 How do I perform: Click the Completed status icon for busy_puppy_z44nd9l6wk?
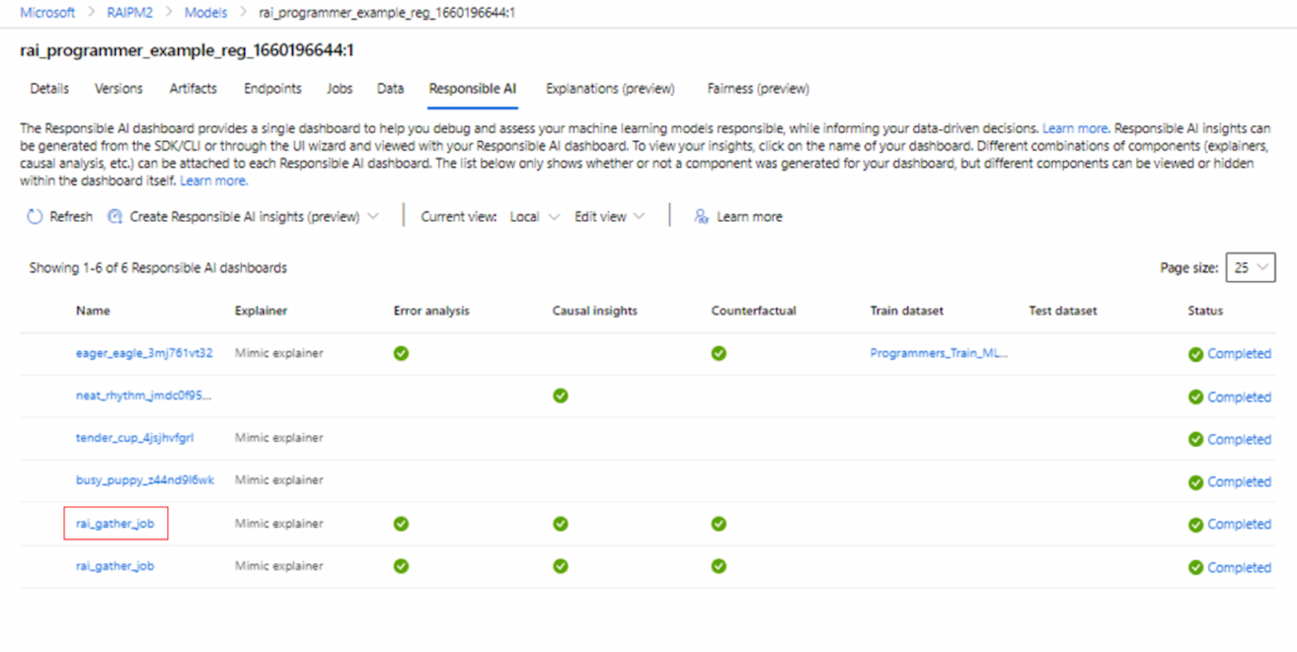tap(1195, 481)
